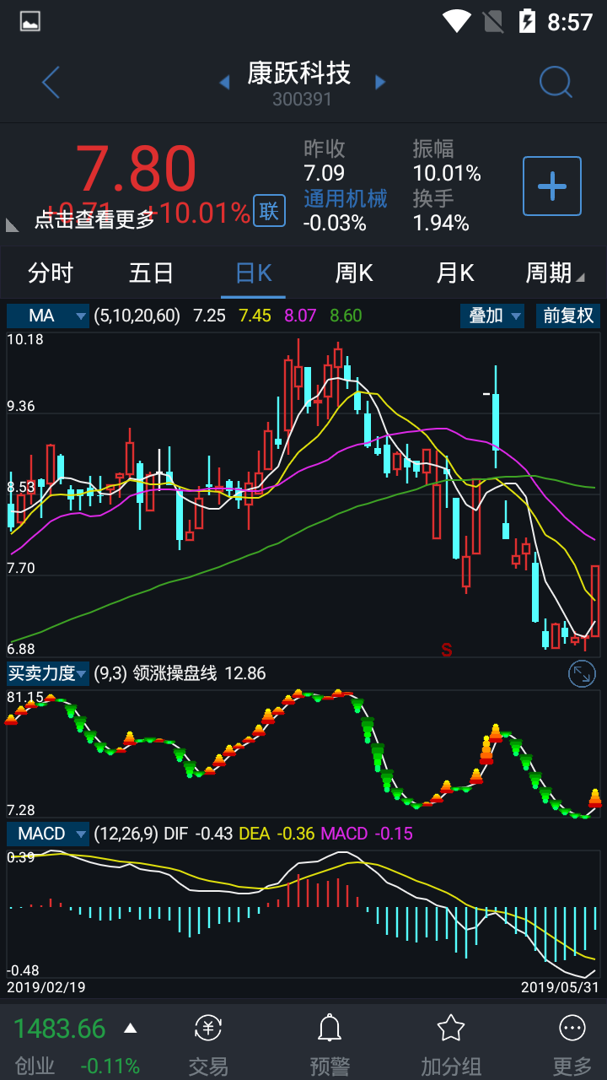This screenshot has height=1080, width=607.
Task: Switch to 分时 chart tab
Action: (51, 273)
